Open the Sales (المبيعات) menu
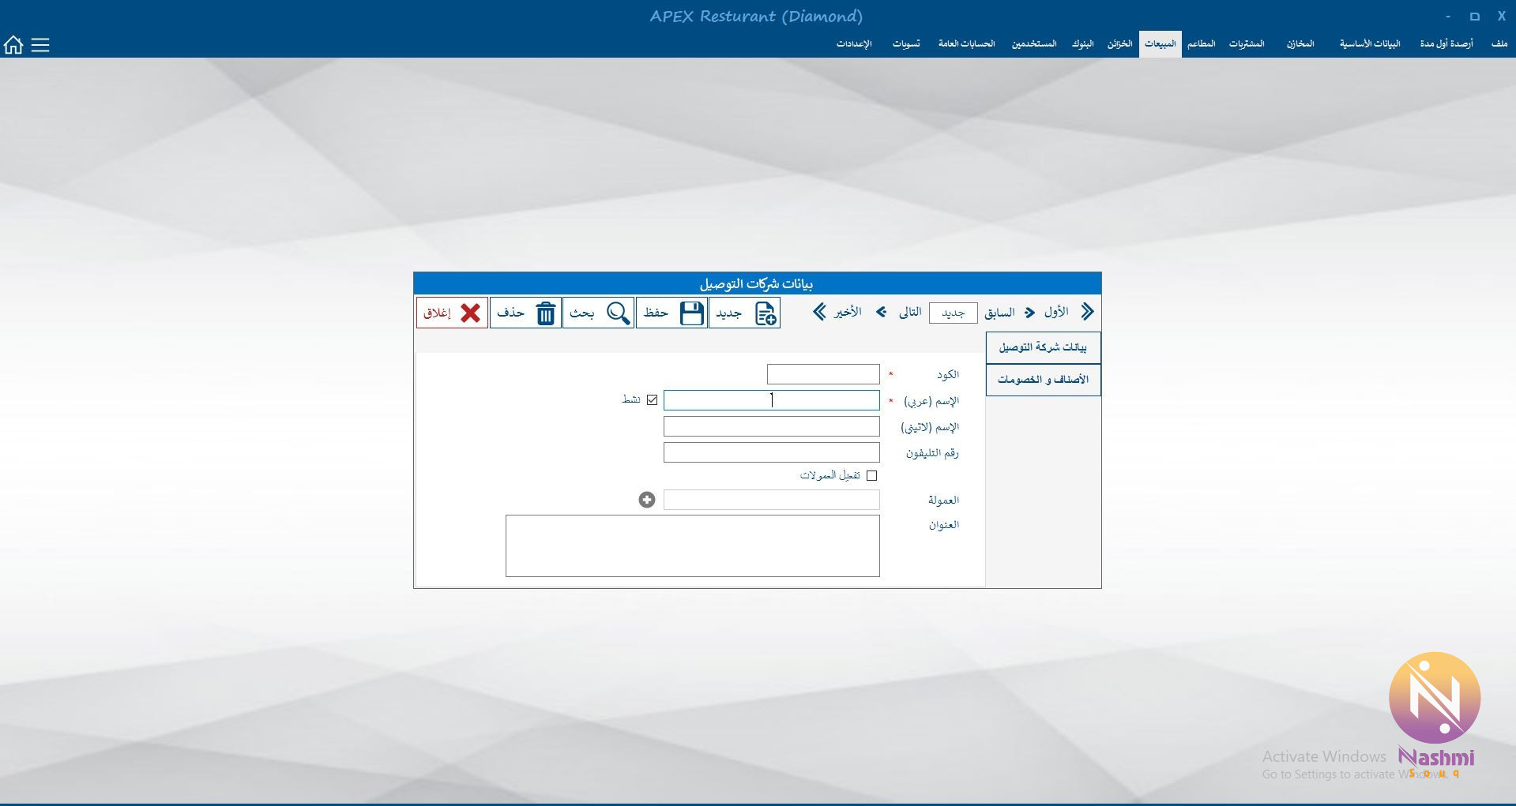1516x806 pixels. click(1160, 44)
